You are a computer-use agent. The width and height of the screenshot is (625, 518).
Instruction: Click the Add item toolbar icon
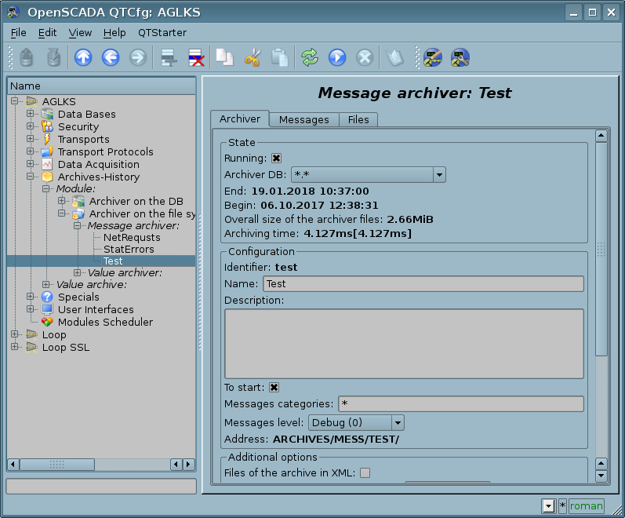coord(169,57)
